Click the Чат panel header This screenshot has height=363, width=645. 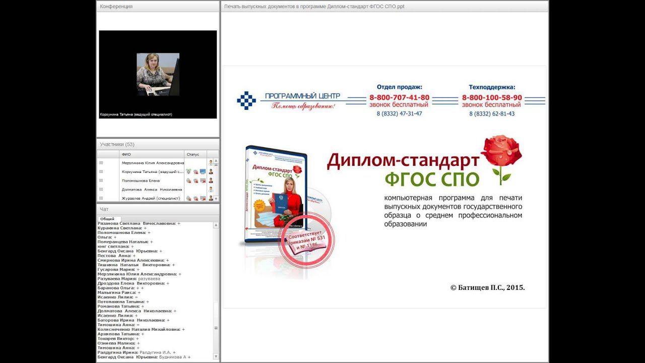click(x=158, y=209)
